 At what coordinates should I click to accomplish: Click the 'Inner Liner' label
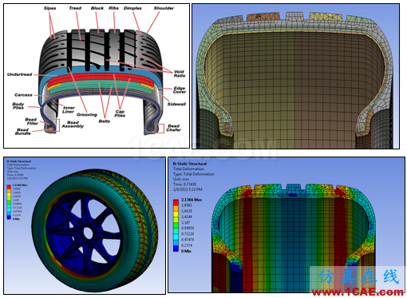[69, 109]
